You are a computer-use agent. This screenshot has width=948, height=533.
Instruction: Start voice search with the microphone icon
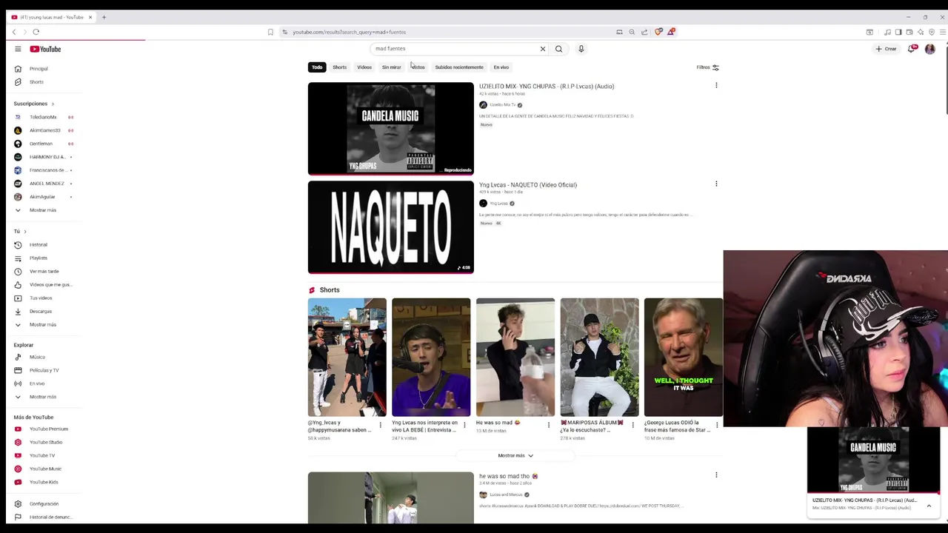[581, 49]
